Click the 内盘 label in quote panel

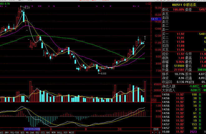(x=189, y=70)
